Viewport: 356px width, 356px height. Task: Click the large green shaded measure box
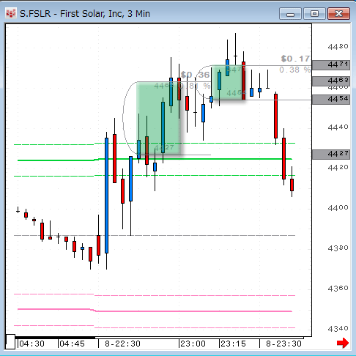click(158, 118)
